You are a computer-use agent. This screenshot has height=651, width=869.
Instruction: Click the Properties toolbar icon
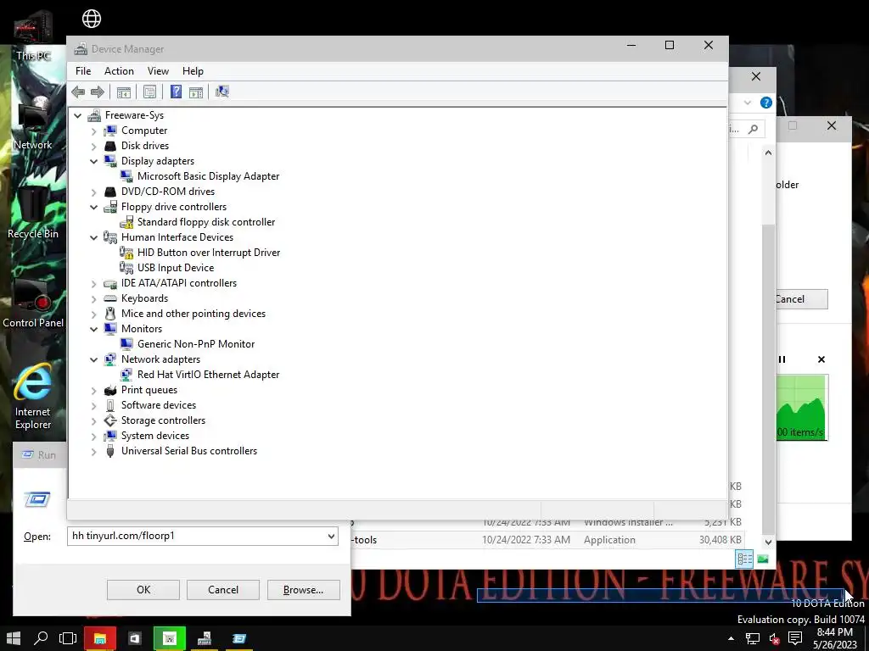(149, 92)
